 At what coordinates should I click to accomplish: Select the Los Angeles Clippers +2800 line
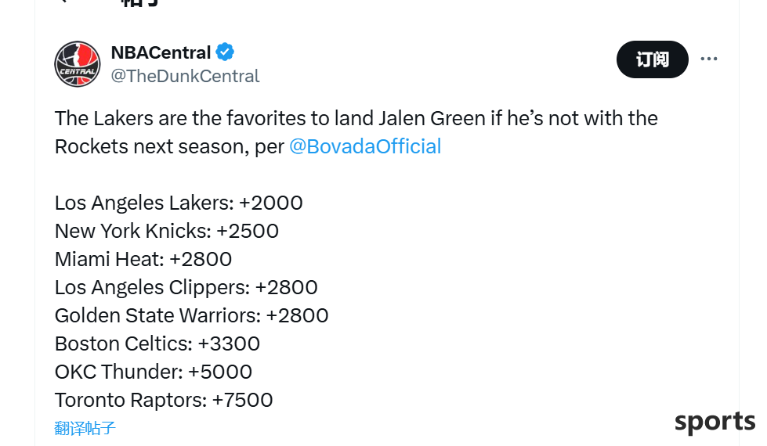186,287
